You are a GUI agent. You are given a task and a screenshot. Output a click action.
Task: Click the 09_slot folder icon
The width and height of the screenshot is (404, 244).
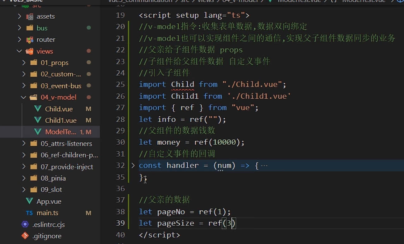click(34, 190)
